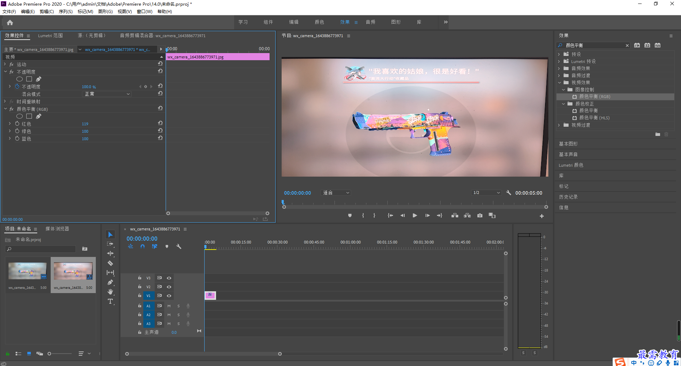Expand the 预设 folder in effects
Image resolution: width=681 pixels, height=366 pixels.
point(559,54)
